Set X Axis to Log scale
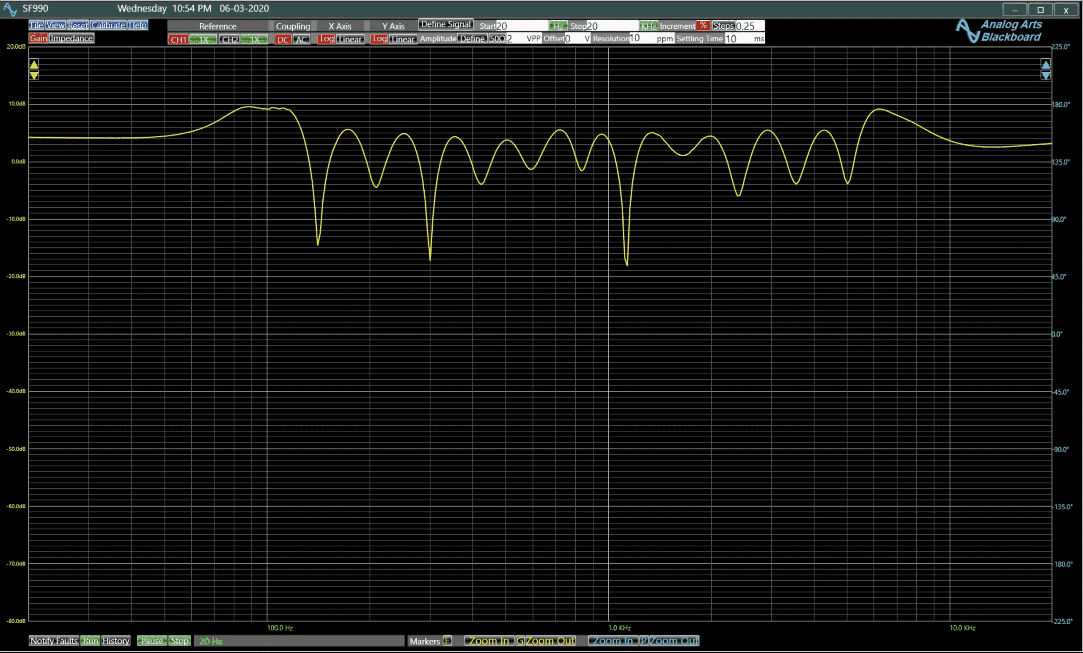The width and height of the screenshot is (1083, 653). pos(326,39)
